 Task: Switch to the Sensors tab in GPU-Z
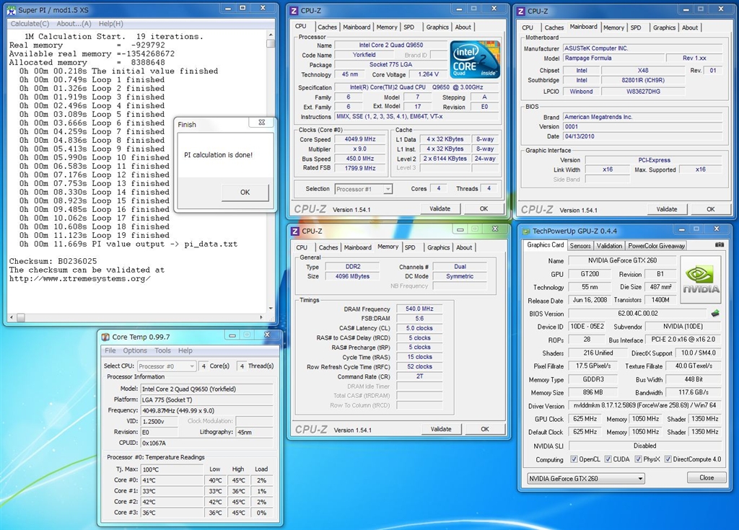[580, 245]
